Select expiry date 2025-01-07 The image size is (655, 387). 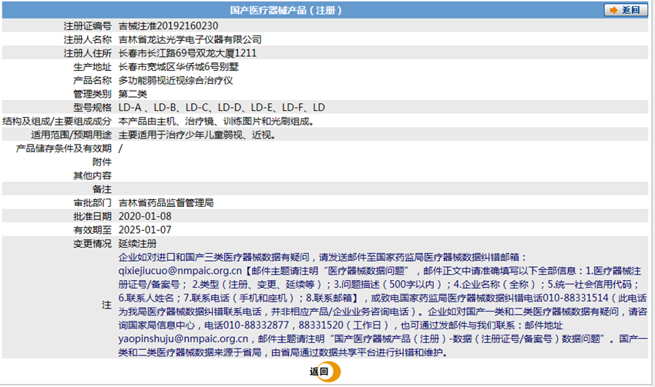(x=145, y=230)
